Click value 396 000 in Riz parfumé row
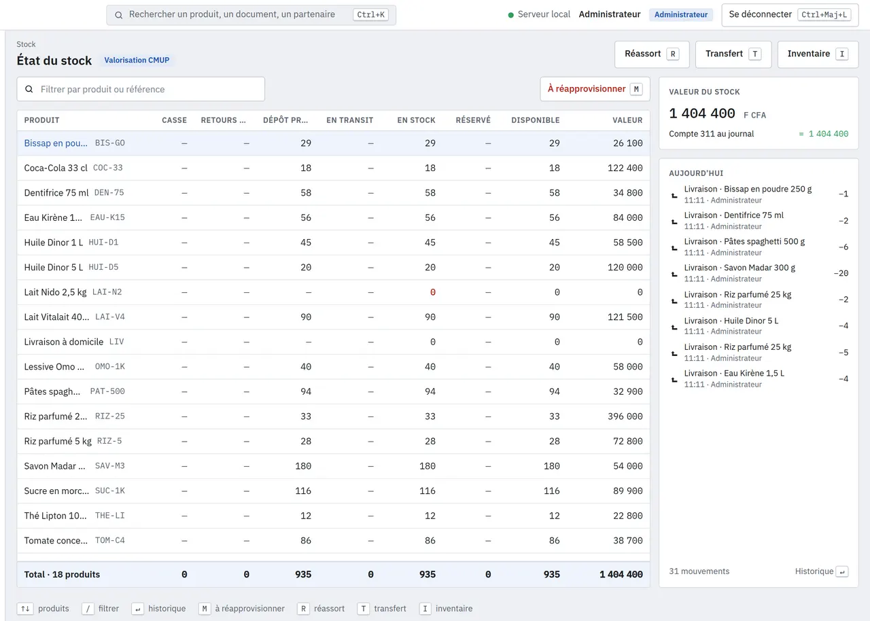Viewport: 870px width, 621px height. click(x=625, y=416)
